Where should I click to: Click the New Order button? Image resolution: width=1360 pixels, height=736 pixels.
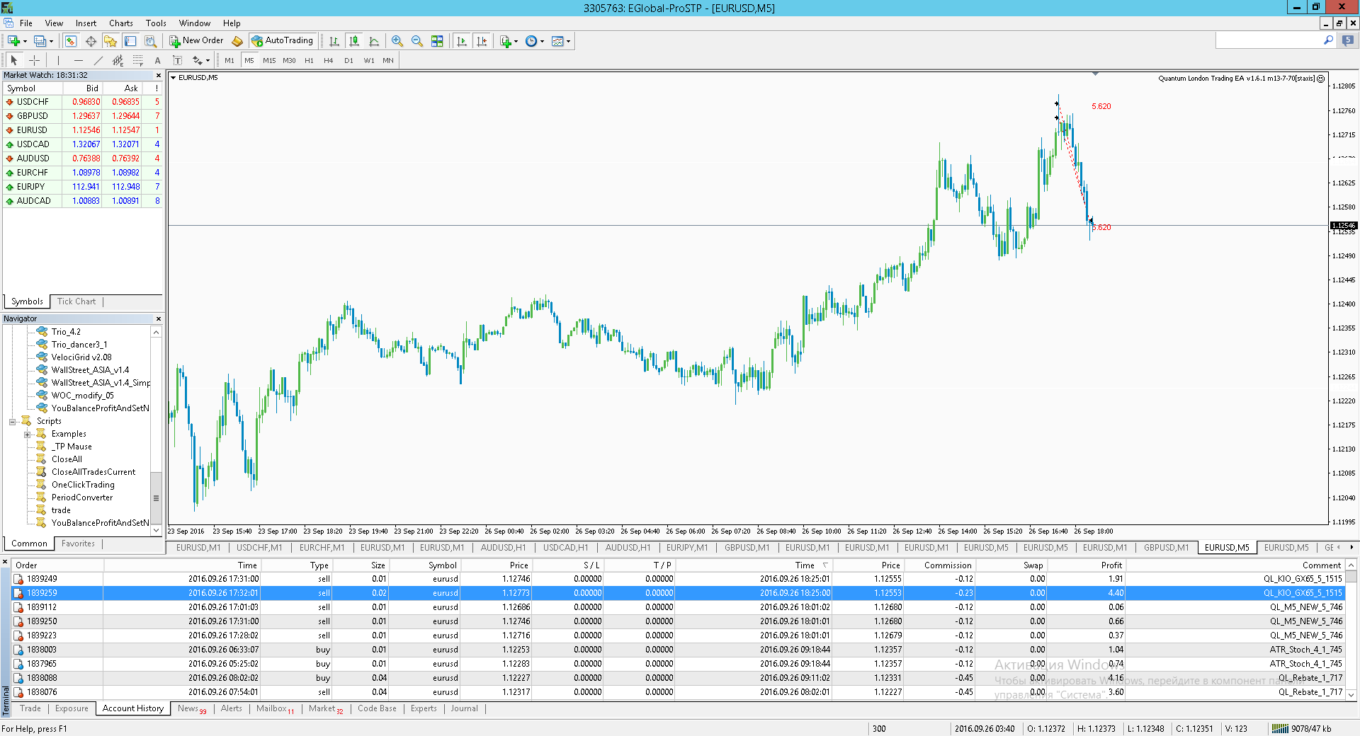196,41
